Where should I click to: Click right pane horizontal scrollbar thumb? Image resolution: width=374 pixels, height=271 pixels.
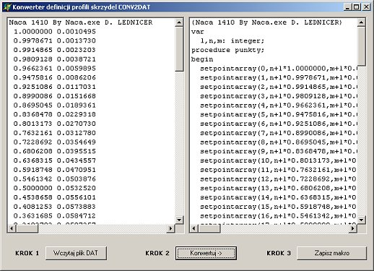(x=209, y=228)
